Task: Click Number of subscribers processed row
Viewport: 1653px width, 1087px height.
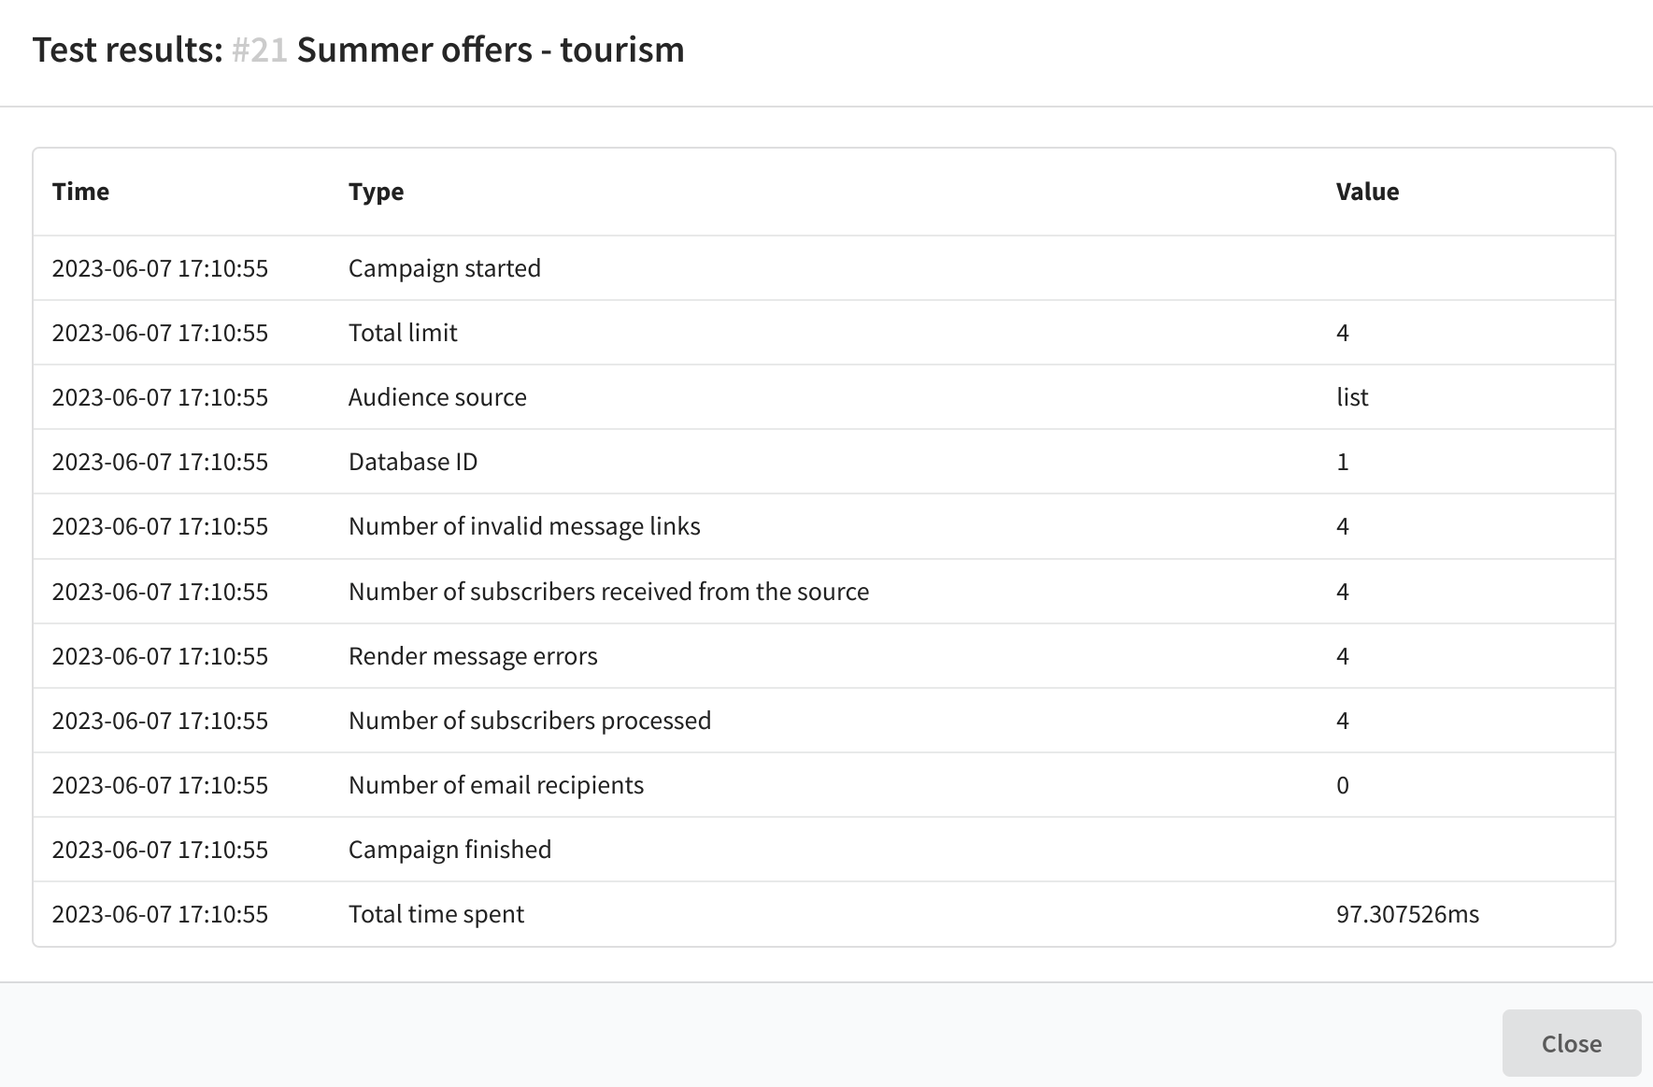Action: (530, 721)
